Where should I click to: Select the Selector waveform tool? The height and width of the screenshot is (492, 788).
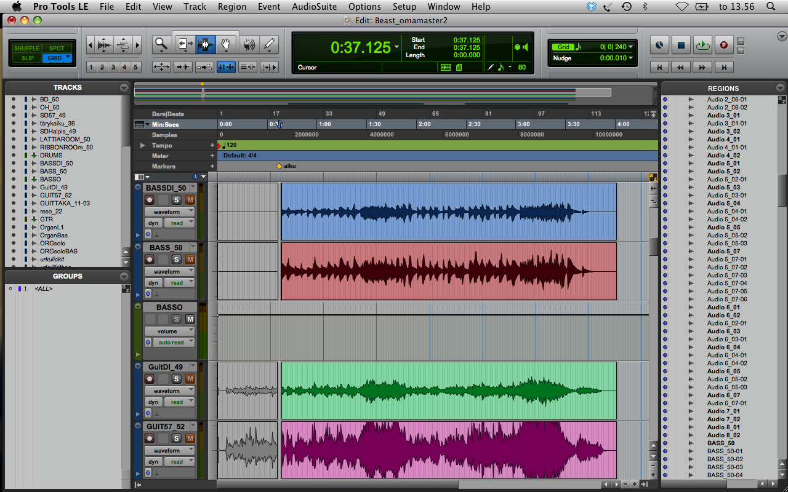205,44
